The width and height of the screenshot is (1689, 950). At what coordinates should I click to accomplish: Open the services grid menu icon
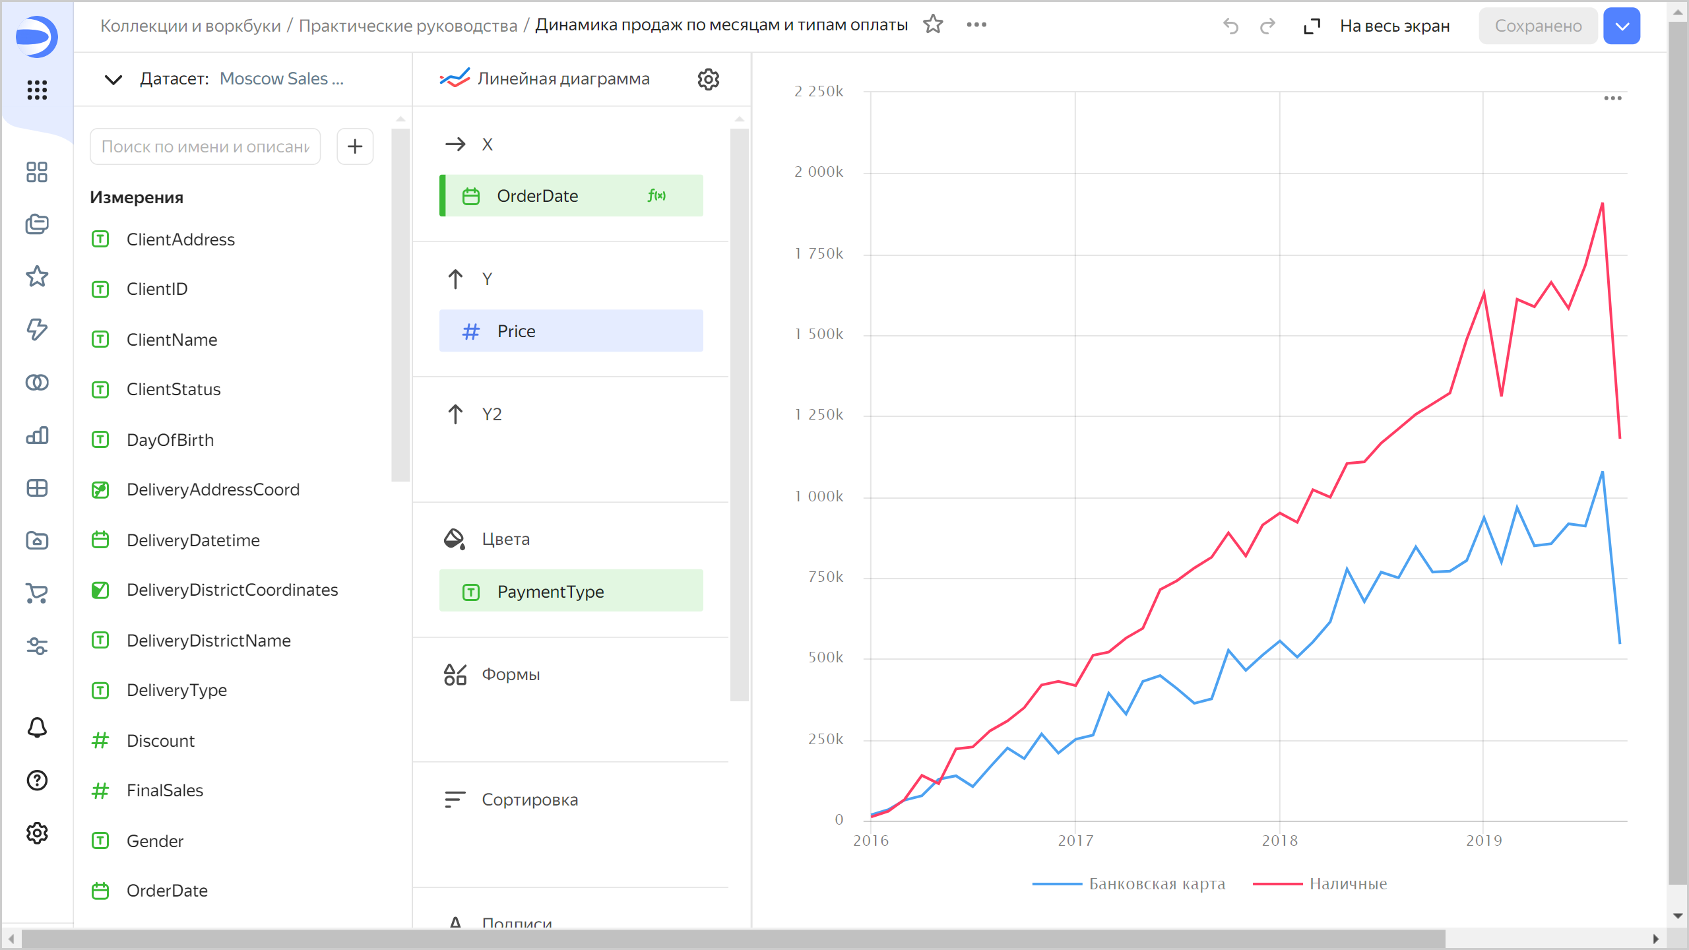click(37, 90)
